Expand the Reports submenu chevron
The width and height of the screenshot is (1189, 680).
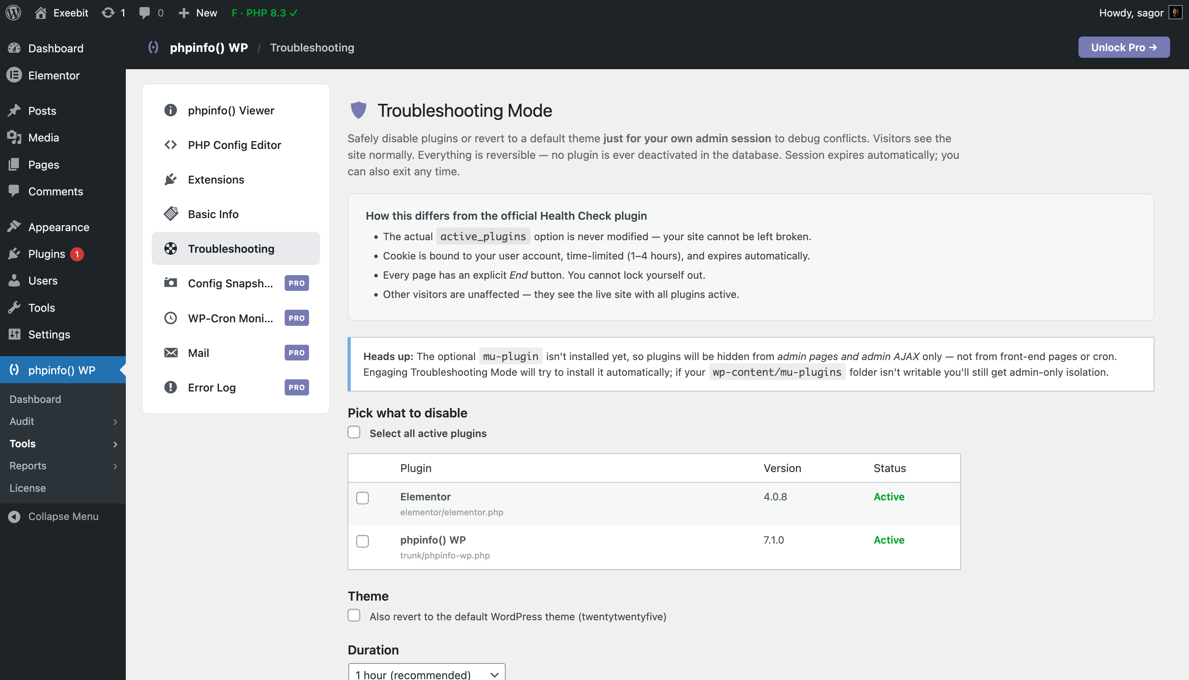pyautogui.click(x=115, y=466)
